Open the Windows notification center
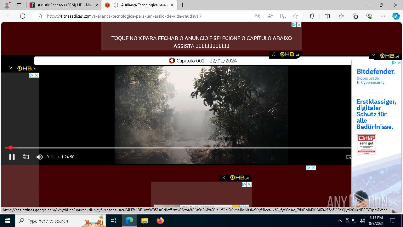The image size is (403, 227). [393, 221]
